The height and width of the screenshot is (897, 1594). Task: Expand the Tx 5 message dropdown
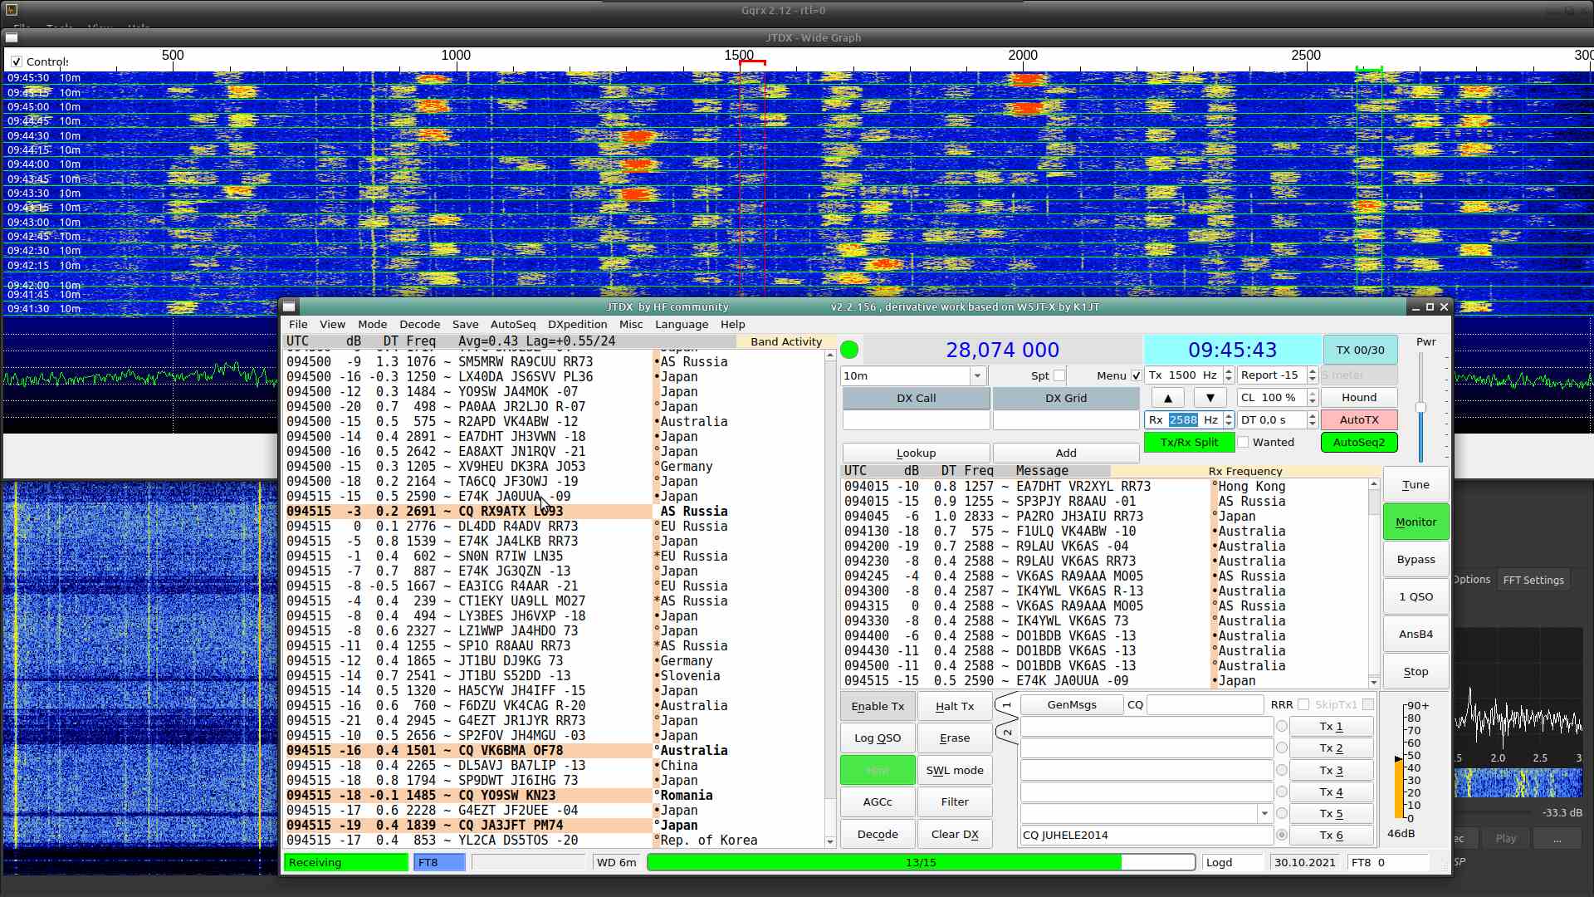1264,814
